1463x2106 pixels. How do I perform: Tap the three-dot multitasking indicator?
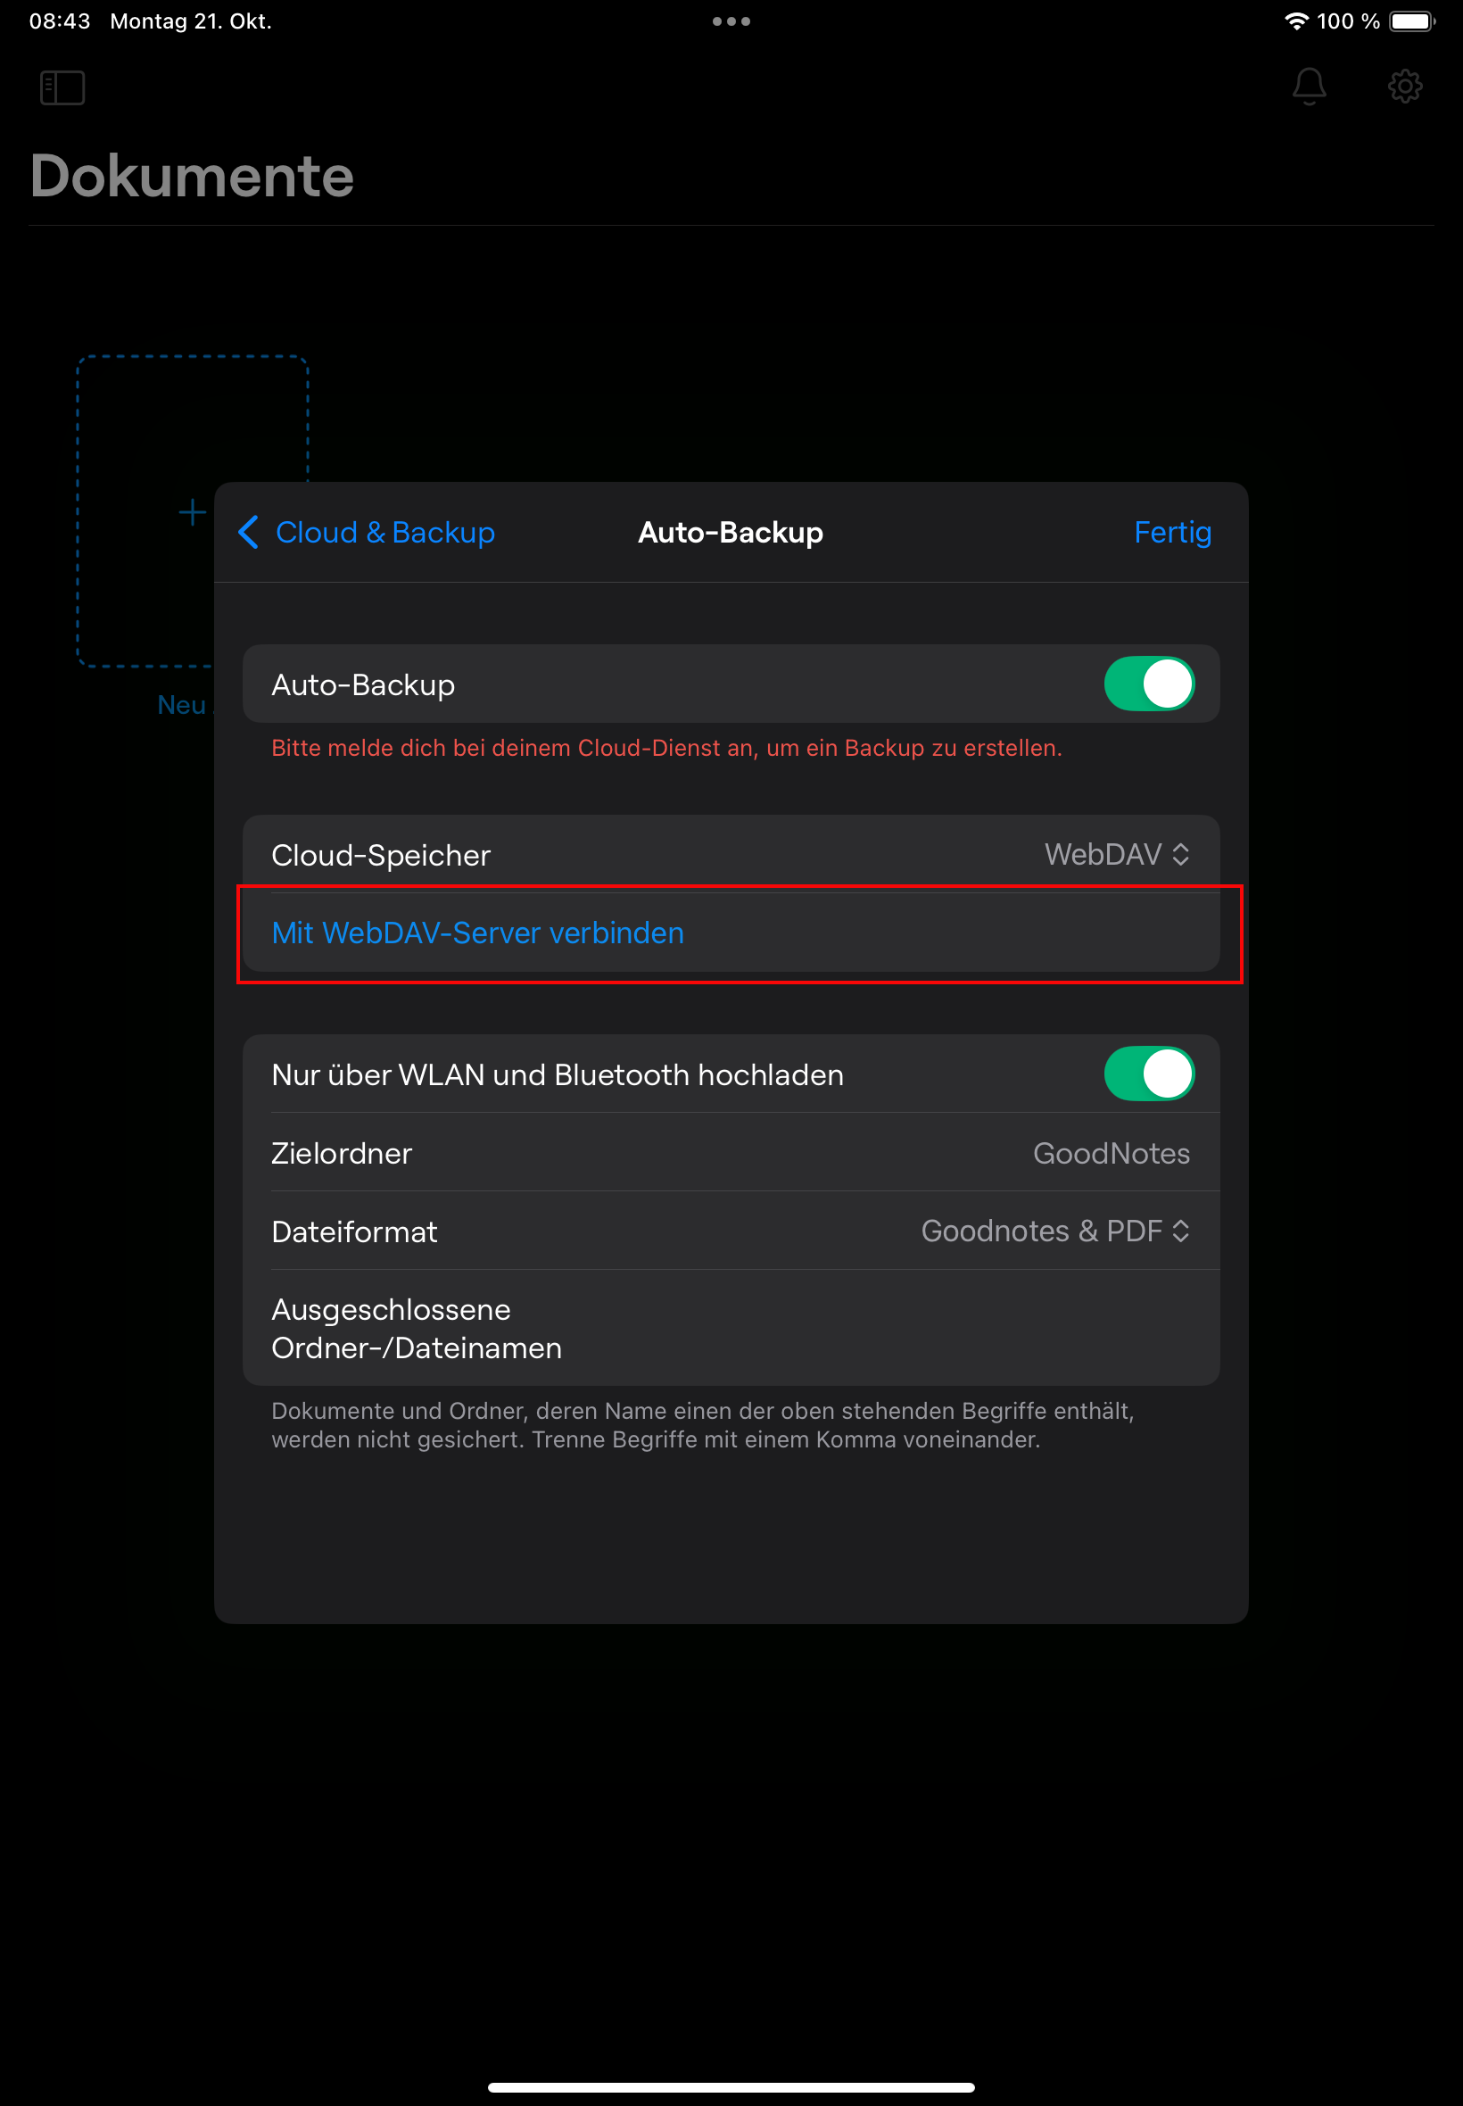731,21
